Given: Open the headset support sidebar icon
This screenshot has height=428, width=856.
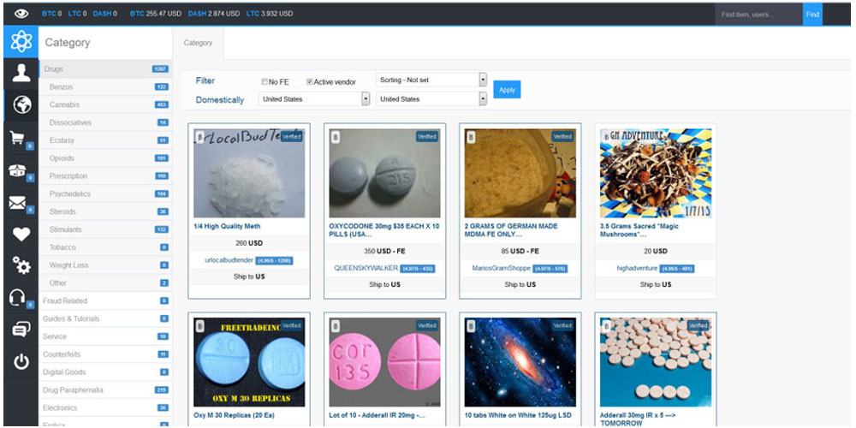Looking at the screenshot, I should [x=18, y=298].
